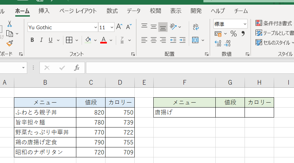Select cell containing 唐揚げ
This screenshot has height=163, width=294.
coord(184,112)
